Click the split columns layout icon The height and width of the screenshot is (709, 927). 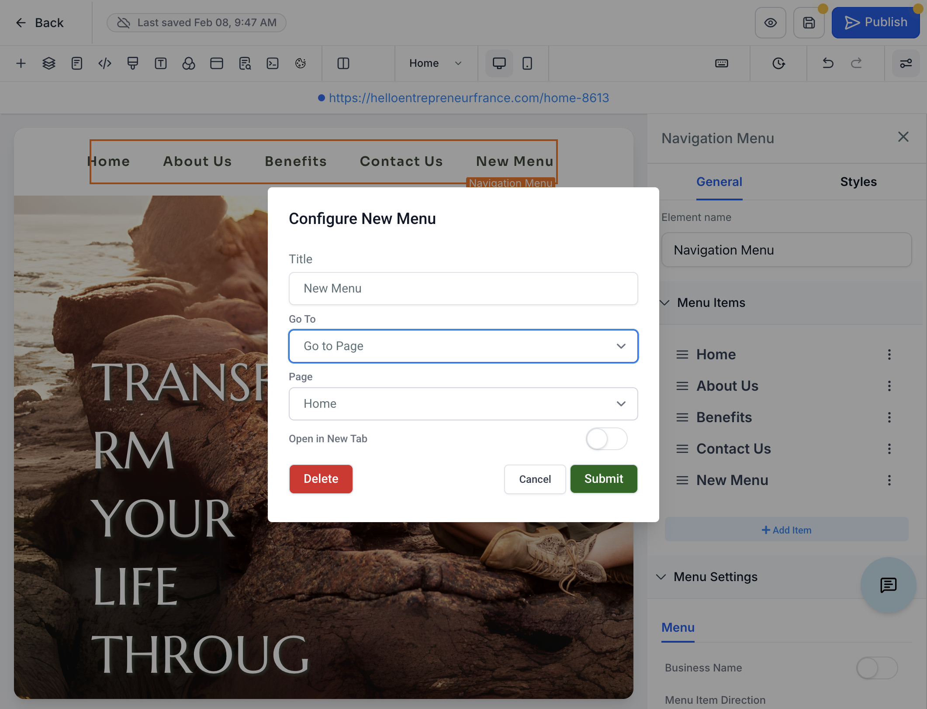(x=343, y=63)
